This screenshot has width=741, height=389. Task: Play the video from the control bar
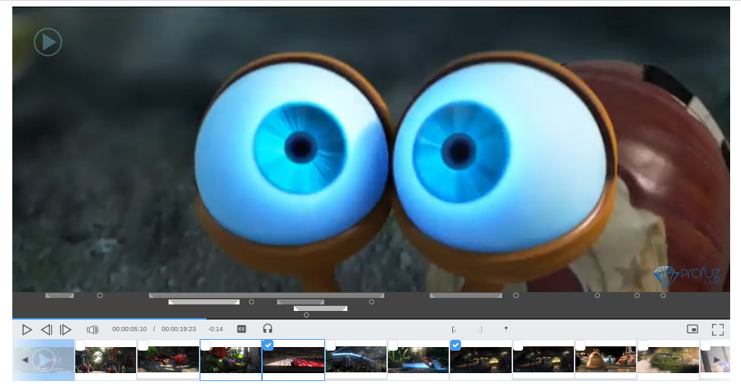click(27, 330)
